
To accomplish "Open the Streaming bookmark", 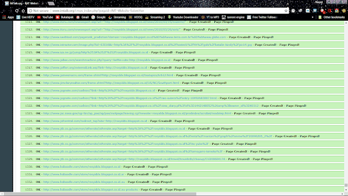I will [x=117, y=17].
